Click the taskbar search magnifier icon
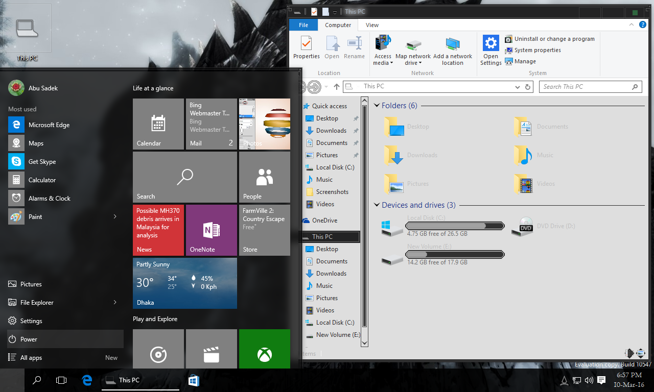 click(37, 380)
